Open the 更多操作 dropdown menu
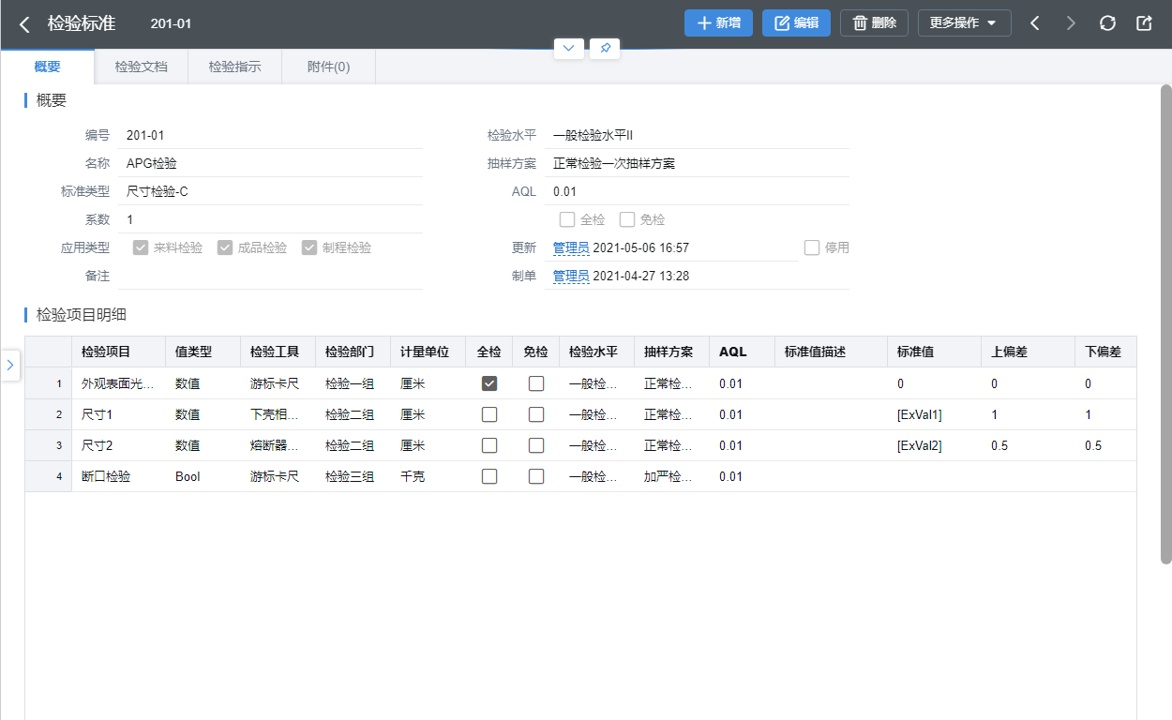The width and height of the screenshot is (1172, 720). [964, 23]
